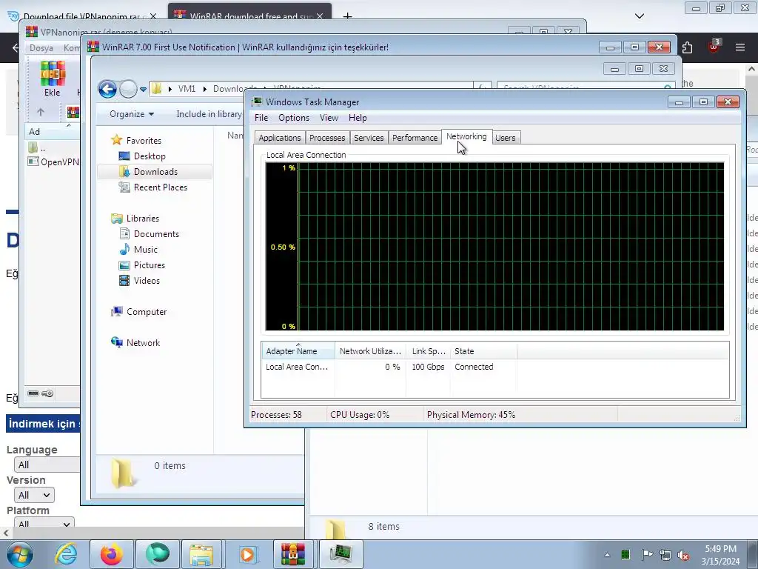Open Task Manager Help menu
Viewport: 758px width, 569px height.
pyautogui.click(x=358, y=118)
